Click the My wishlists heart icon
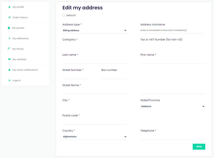Image resolution: width=214 pixels, height=158 pixels. [9, 59]
